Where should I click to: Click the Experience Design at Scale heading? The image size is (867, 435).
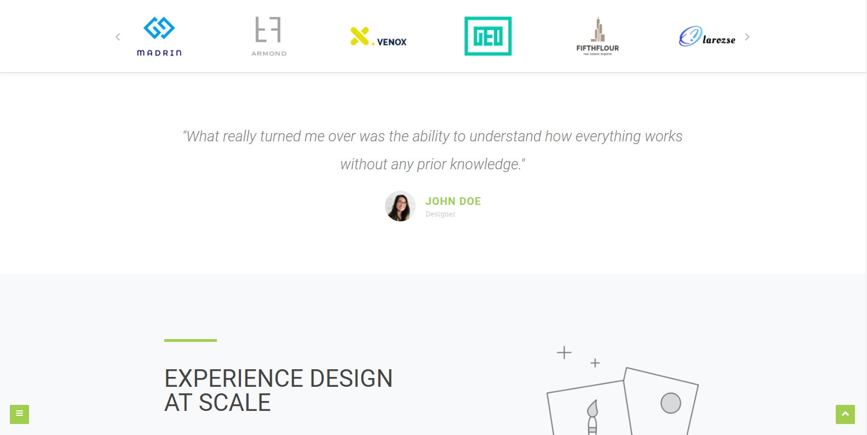pos(278,390)
